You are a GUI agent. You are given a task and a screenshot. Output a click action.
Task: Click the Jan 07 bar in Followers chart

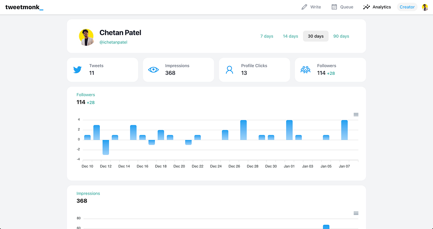(344, 130)
